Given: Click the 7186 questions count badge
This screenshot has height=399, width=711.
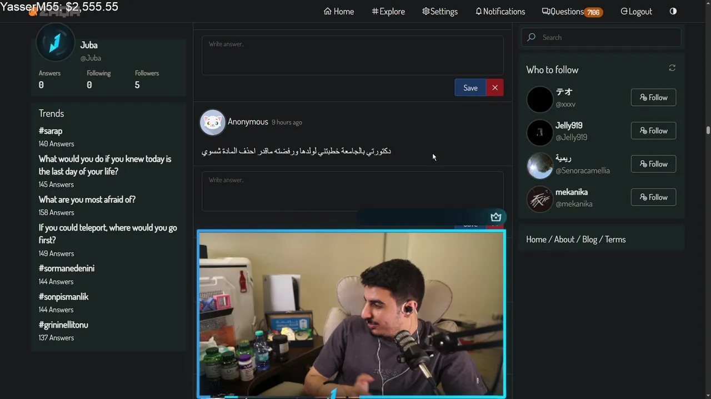Looking at the screenshot, I should 593,12.
